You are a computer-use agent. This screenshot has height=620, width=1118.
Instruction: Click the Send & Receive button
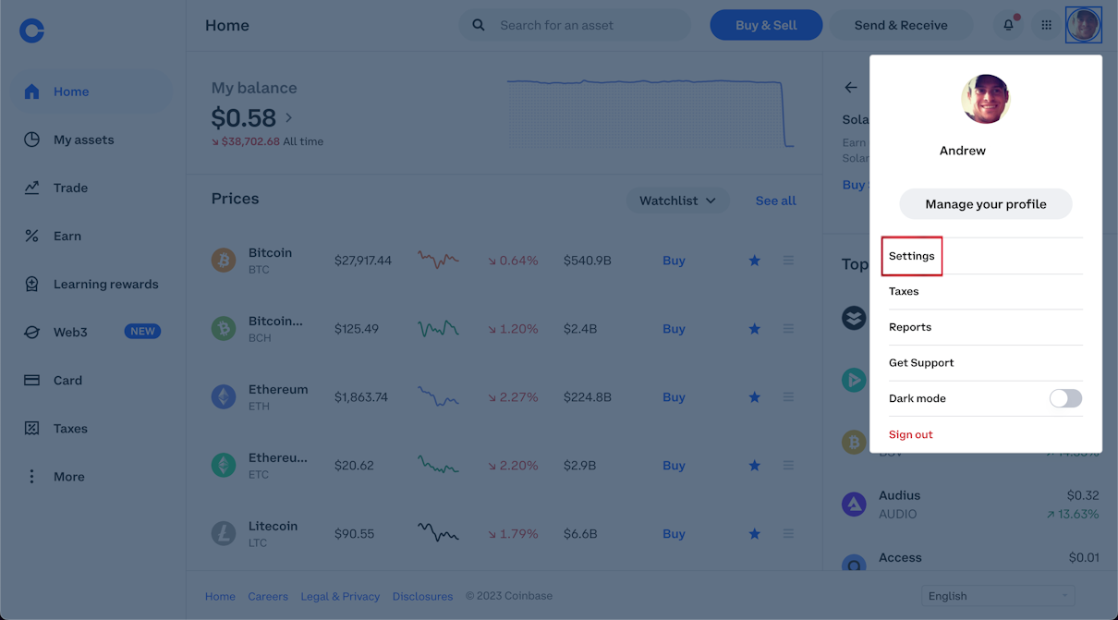[901, 25]
